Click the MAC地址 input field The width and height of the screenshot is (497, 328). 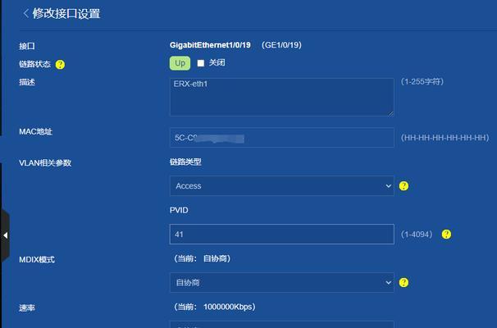[282, 138]
